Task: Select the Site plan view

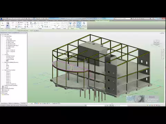Action: pos(7,53)
